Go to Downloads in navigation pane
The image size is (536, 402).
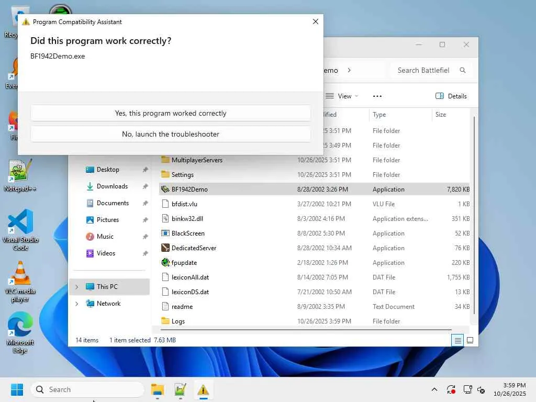point(112,186)
